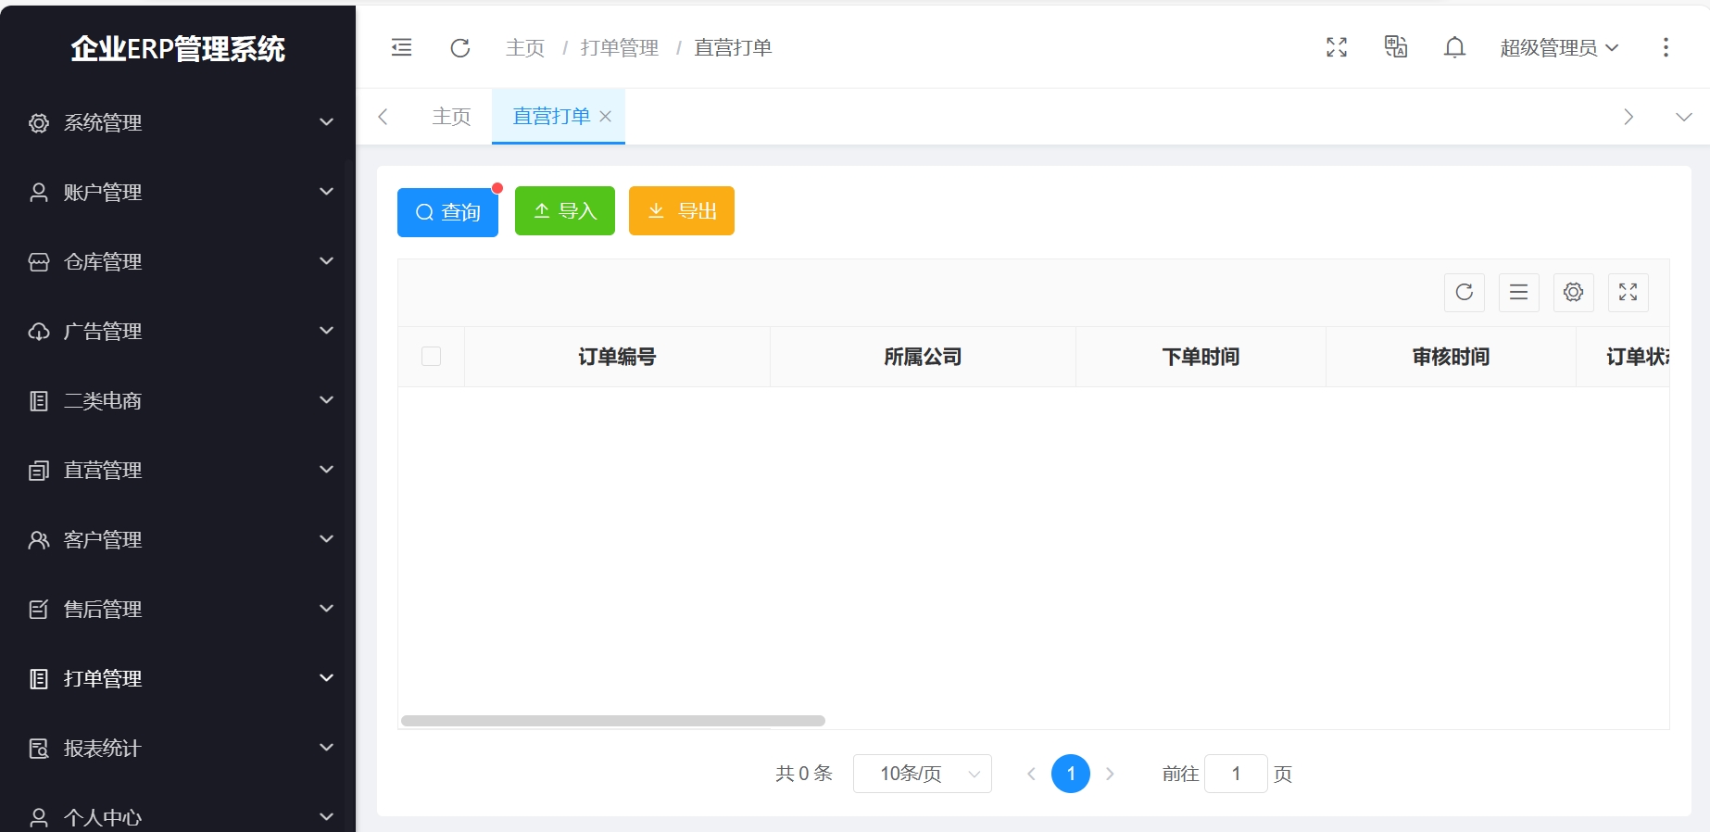Screen dimensions: 1710x832
Task: Open 客户管理 sidebar menu
Action: (178, 540)
